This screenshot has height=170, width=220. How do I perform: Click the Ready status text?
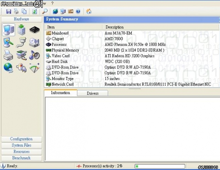point(12,166)
